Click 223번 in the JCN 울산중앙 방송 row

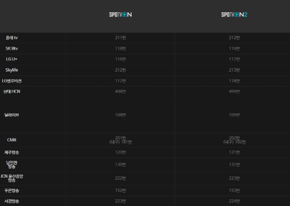pyautogui.click(x=234, y=178)
